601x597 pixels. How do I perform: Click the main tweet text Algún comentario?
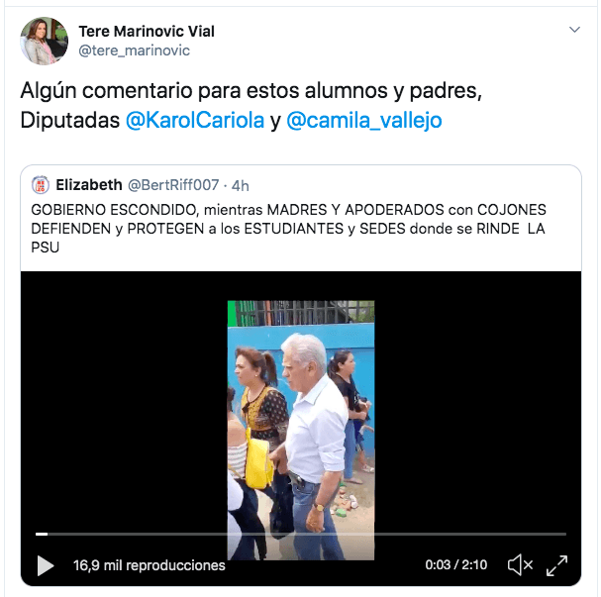point(251,105)
